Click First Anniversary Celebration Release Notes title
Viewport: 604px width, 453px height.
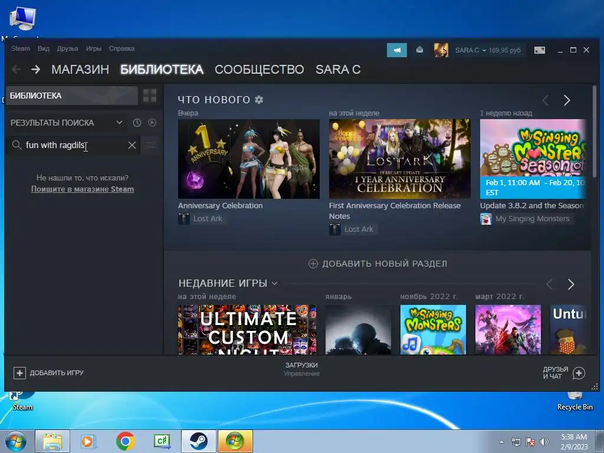[x=395, y=211]
